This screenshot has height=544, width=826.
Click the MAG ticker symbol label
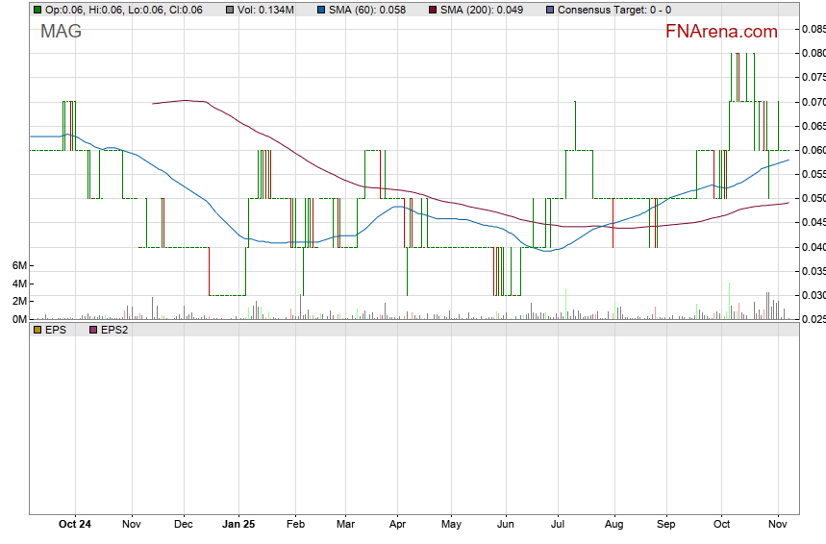(61, 32)
